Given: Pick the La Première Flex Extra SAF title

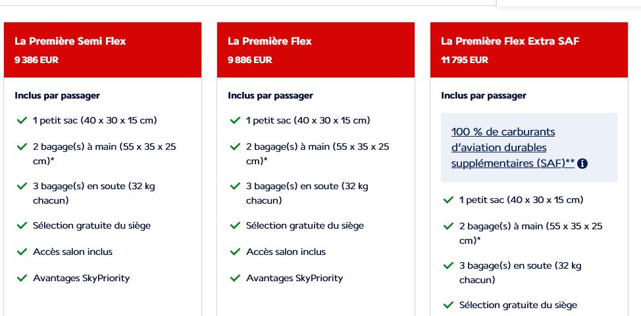Looking at the screenshot, I should (510, 41).
